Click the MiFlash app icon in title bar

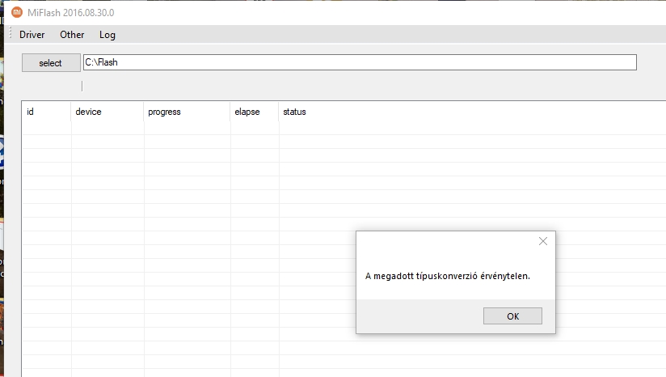[16, 12]
